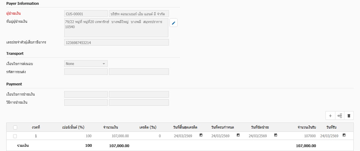Click the payer code field CUS-00001

[x=86, y=14]
